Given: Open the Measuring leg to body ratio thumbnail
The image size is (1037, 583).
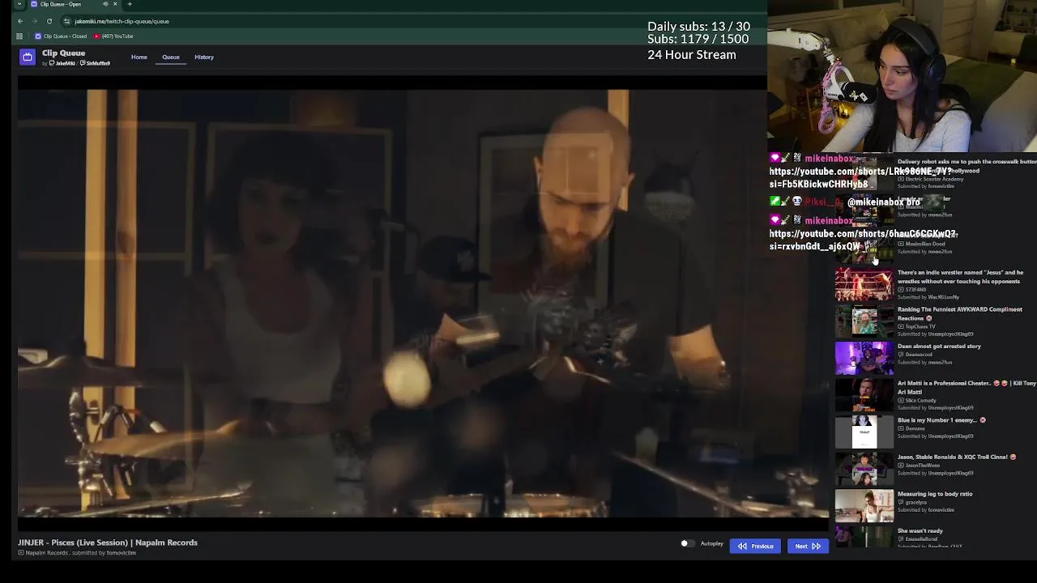Looking at the screenshot, I should click(864, 506).
